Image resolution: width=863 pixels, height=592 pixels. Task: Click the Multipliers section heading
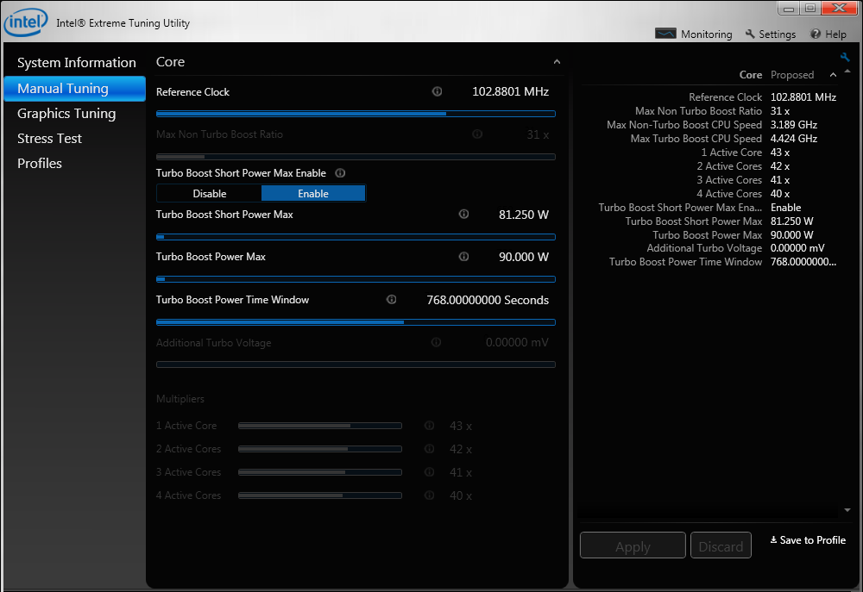180,399
